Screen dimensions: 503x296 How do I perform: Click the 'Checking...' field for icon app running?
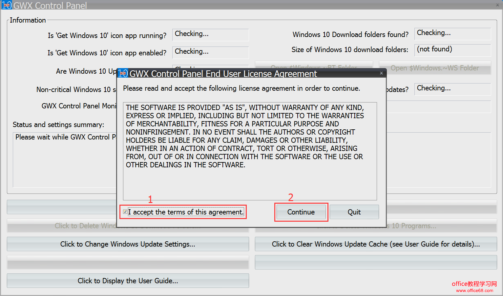tap(210, 34)
